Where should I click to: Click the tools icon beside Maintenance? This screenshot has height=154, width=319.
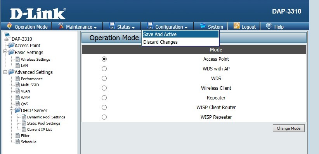pos(61,26)
